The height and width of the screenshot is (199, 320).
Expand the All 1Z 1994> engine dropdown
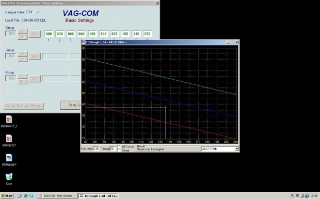236,149
